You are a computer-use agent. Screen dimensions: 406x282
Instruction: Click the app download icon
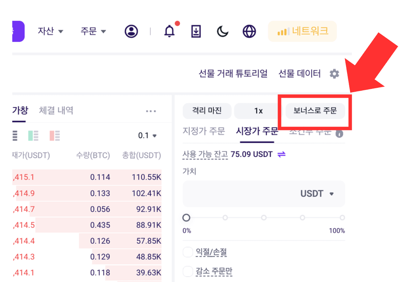(x=196, y=31)
